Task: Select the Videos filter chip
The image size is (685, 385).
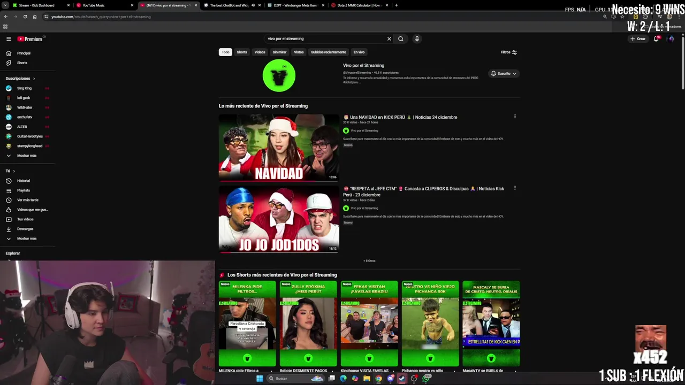Action: 260,52
